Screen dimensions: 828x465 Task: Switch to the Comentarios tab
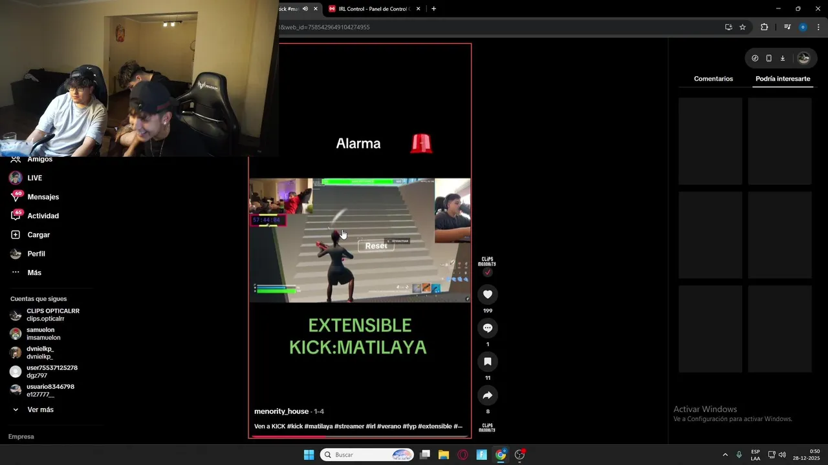pos(714,79)
